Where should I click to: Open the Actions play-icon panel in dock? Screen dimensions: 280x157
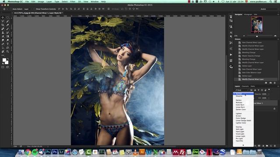coord(231,55)
